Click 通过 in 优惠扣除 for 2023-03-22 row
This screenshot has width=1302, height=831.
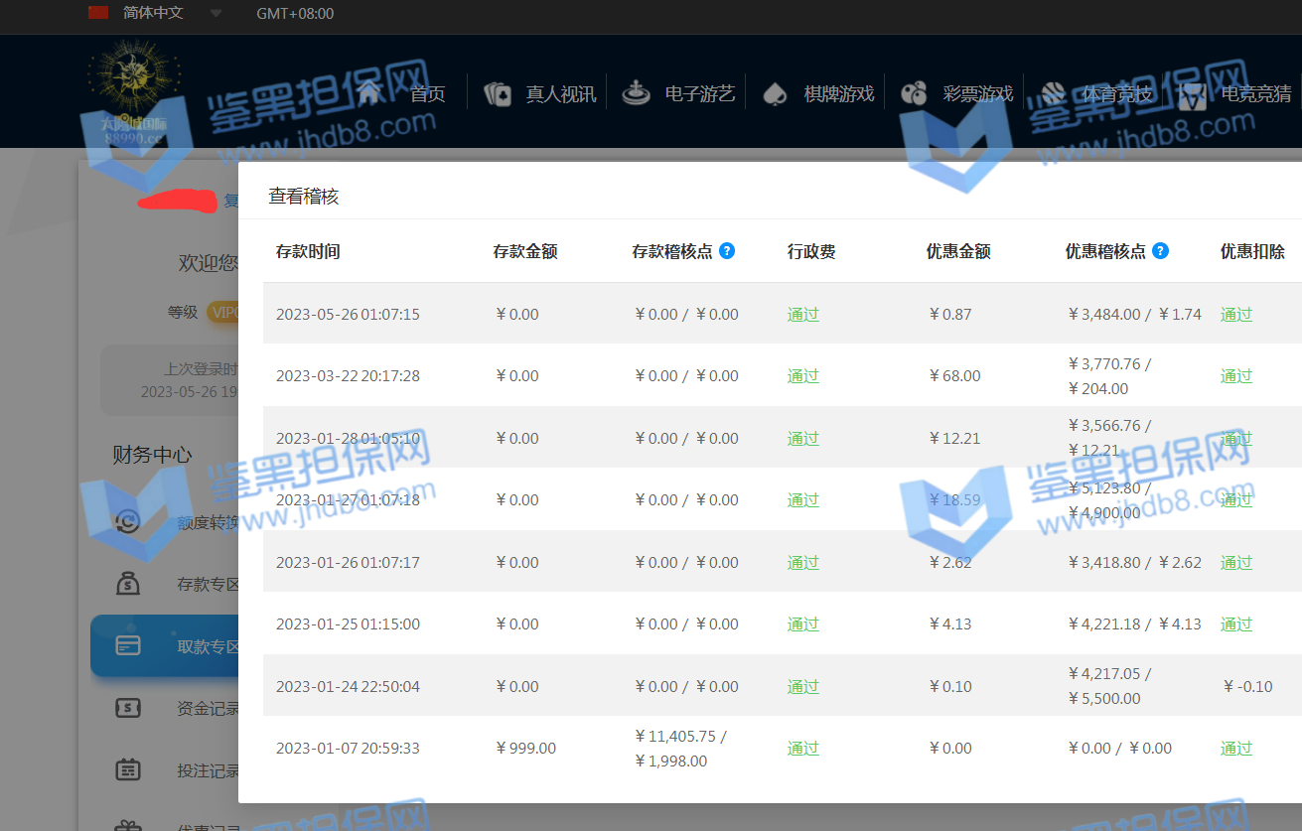1236,376
